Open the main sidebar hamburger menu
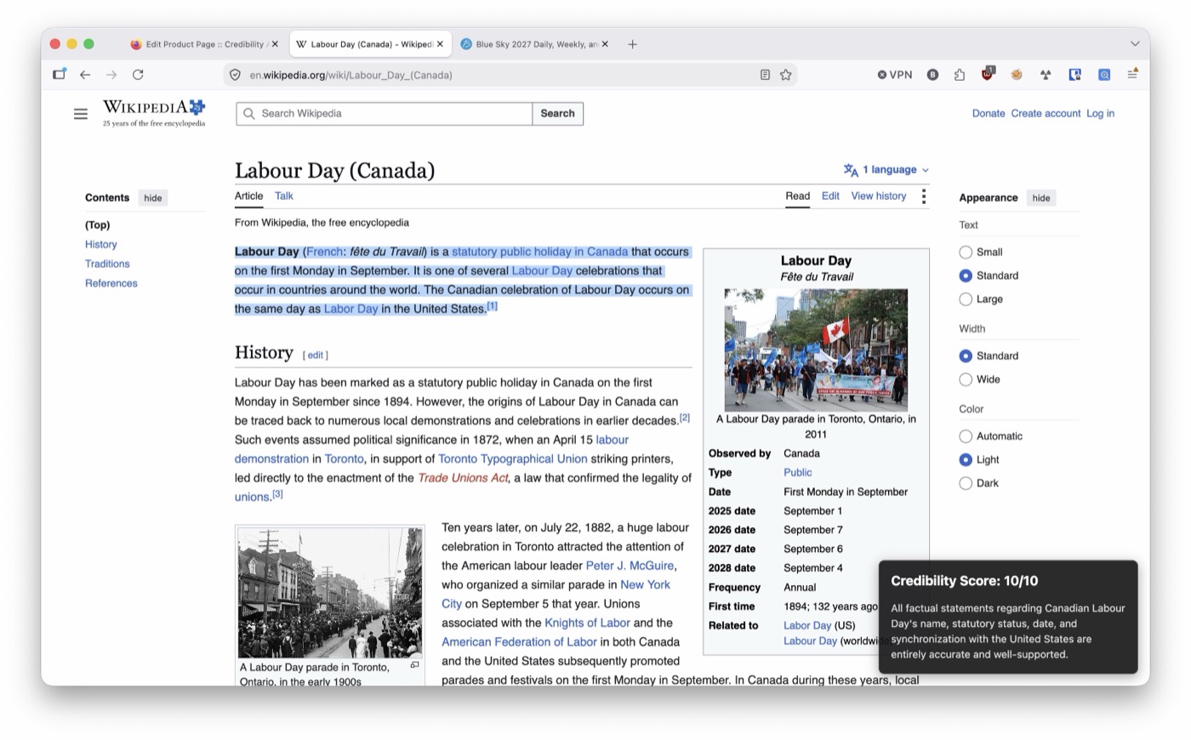Image resolution: width=1191 pixels, height=740 pixels. [81, 114]
